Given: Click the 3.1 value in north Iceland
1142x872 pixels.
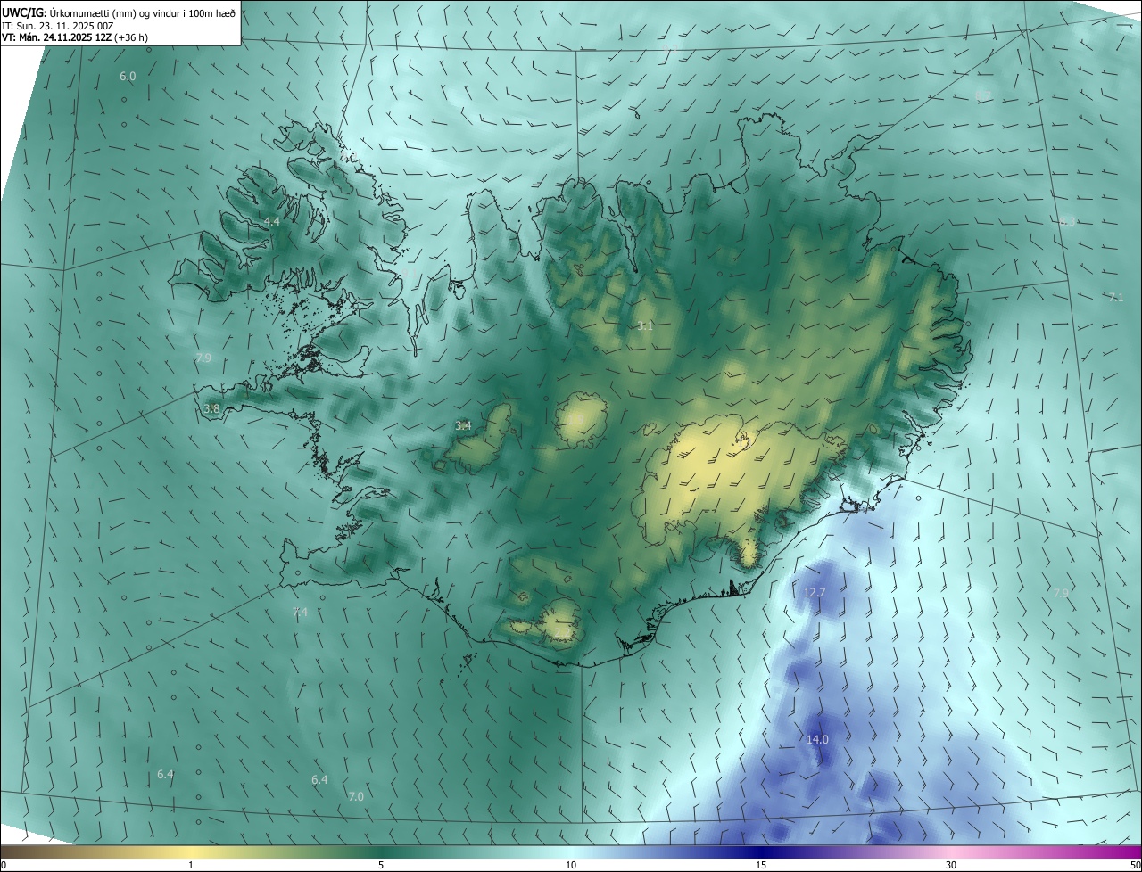Looking at the screenshot, I should click(x=645, y=326).
